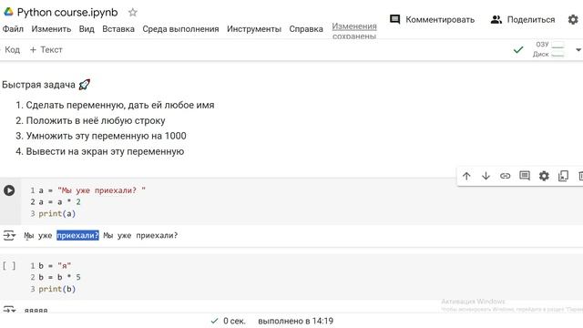Click list item Положить в неё любую строку
This screenshot has height=328, width=583.
pos(96,121)
